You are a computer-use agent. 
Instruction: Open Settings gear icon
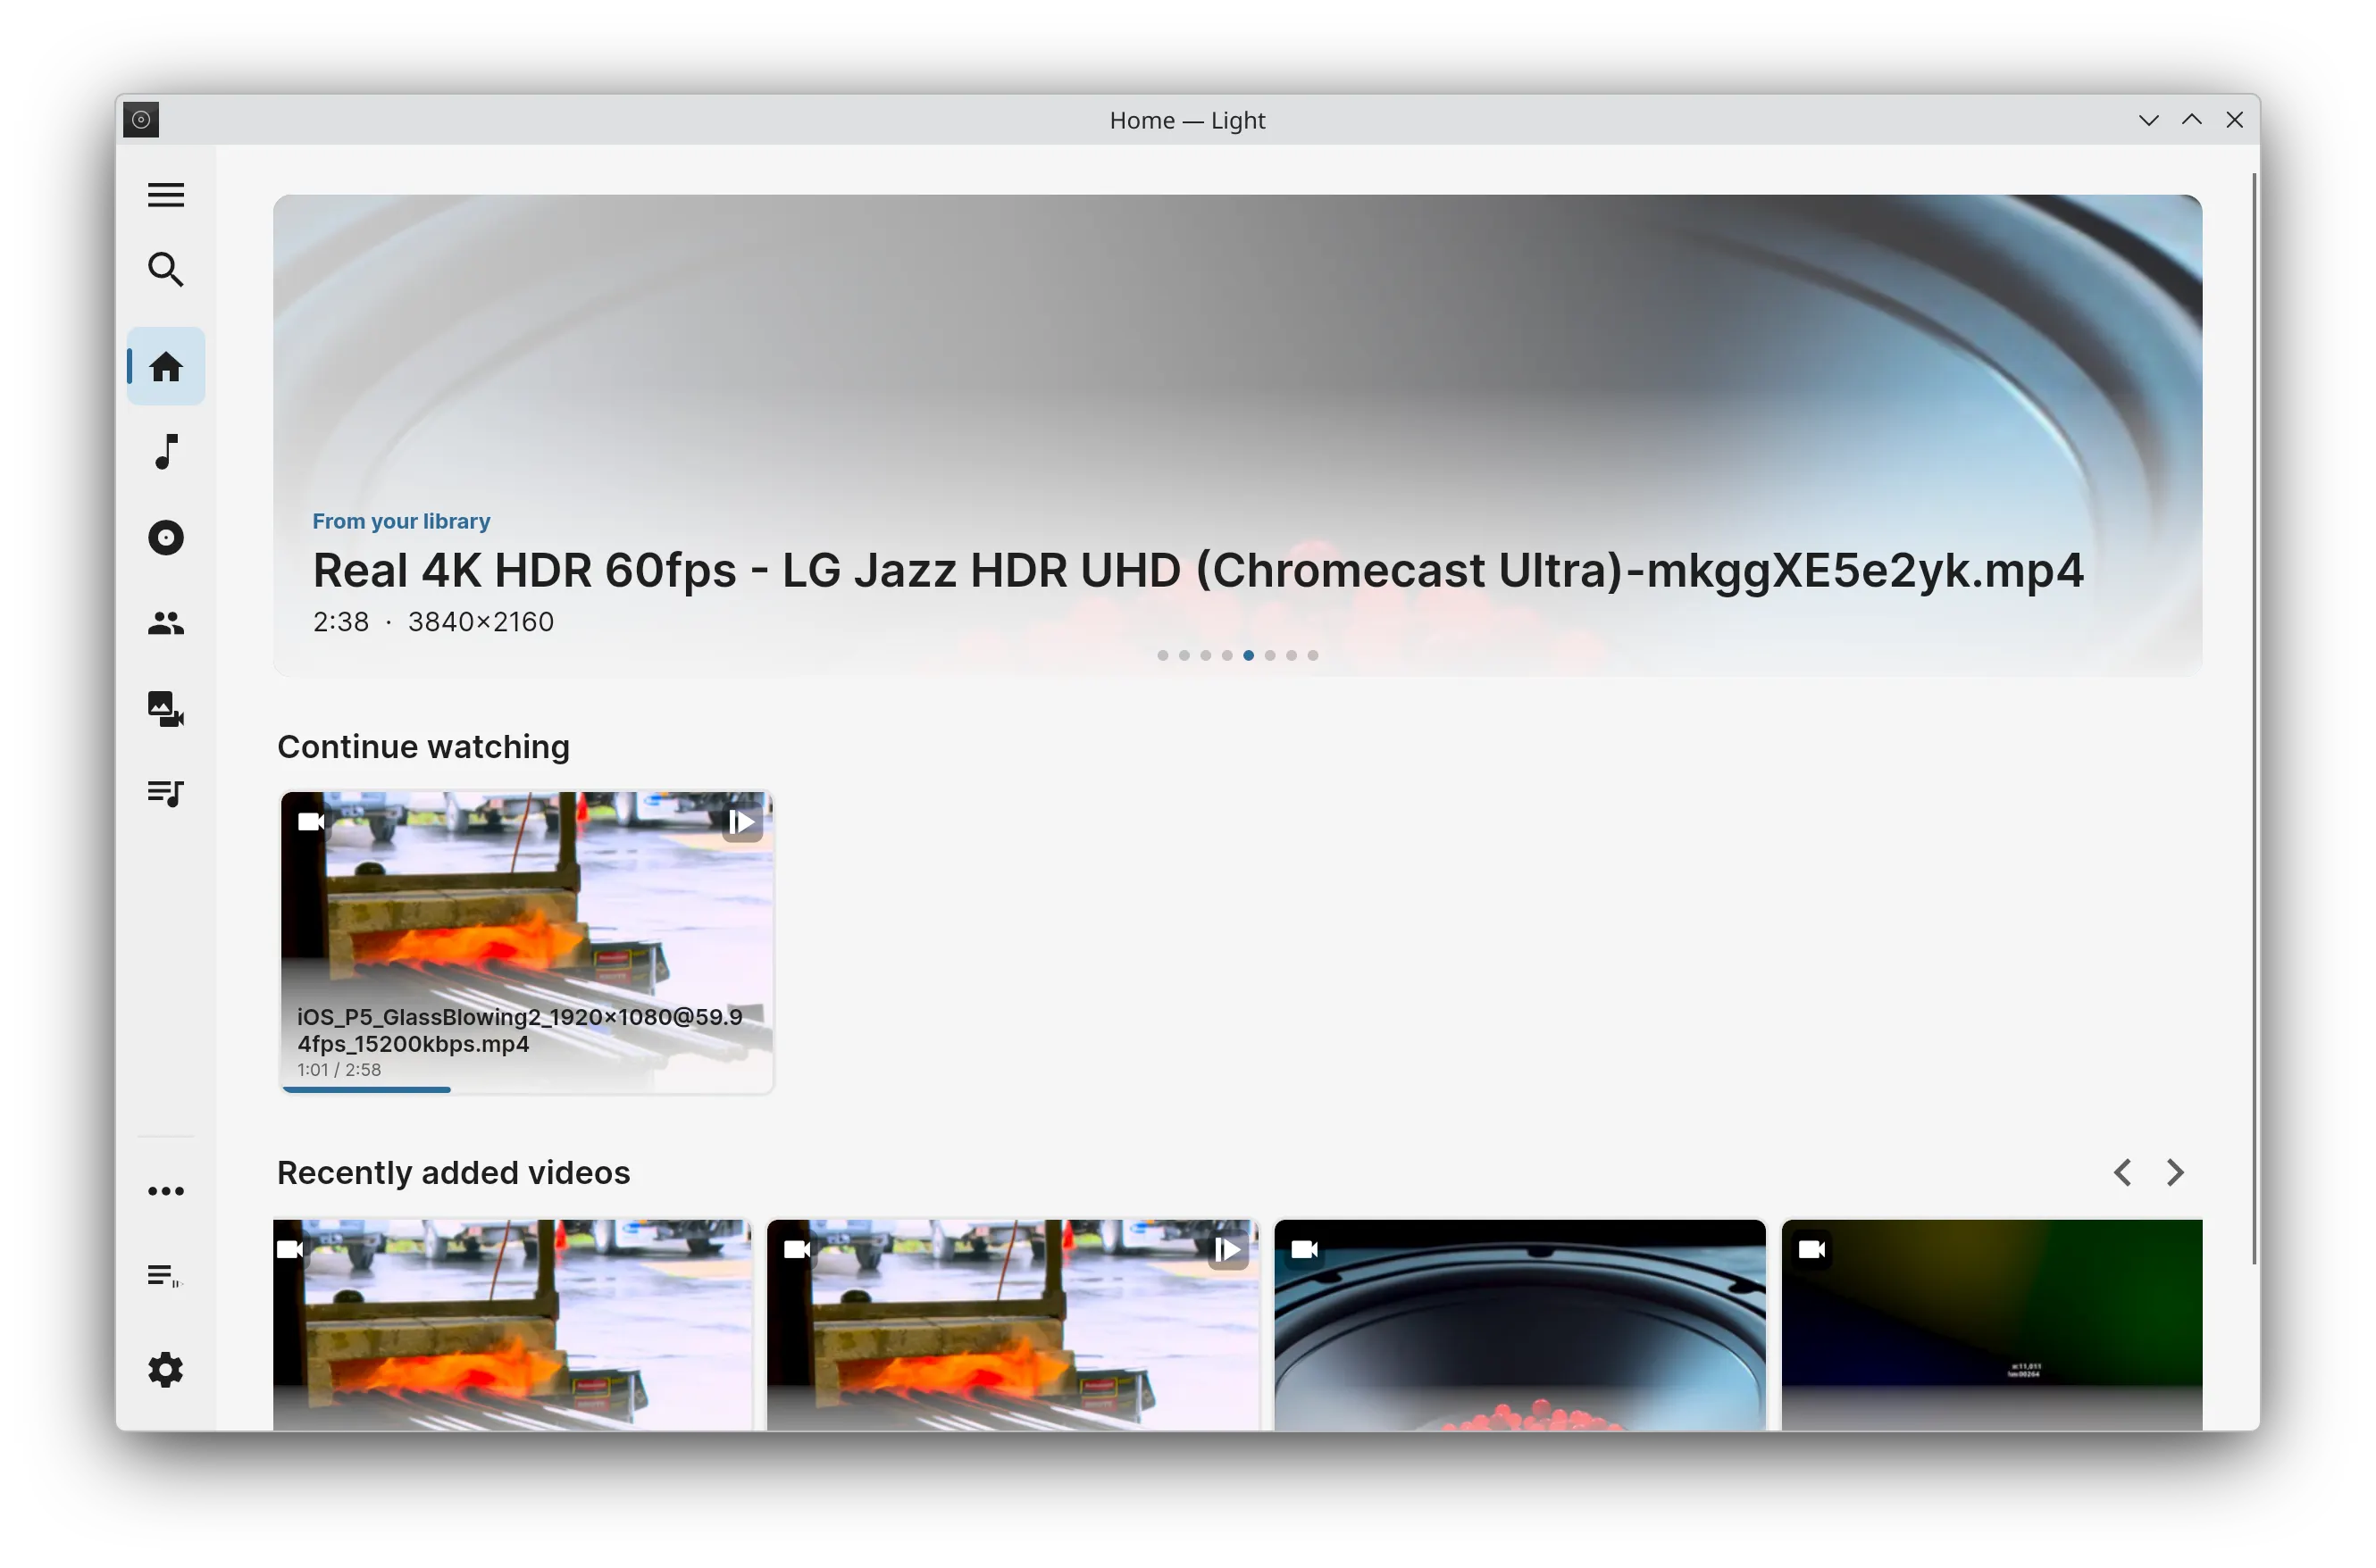pyautogui.click(x=166, y=1371)
